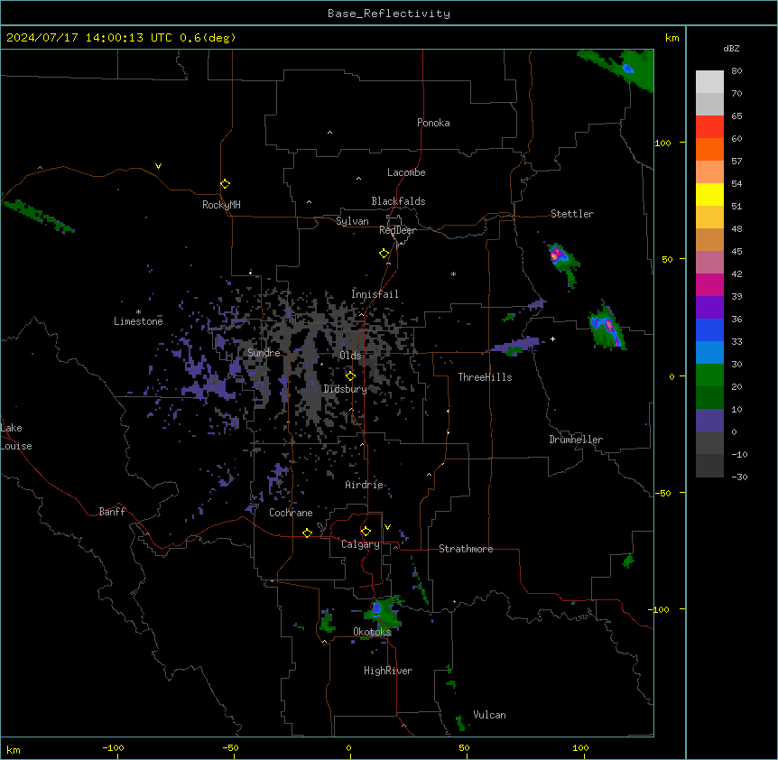Click the Innisfail label
Screen dimensions: 778x760
(x=375, y=294)
